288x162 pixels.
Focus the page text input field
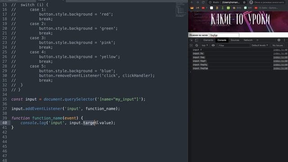click(x=224, y=35)
